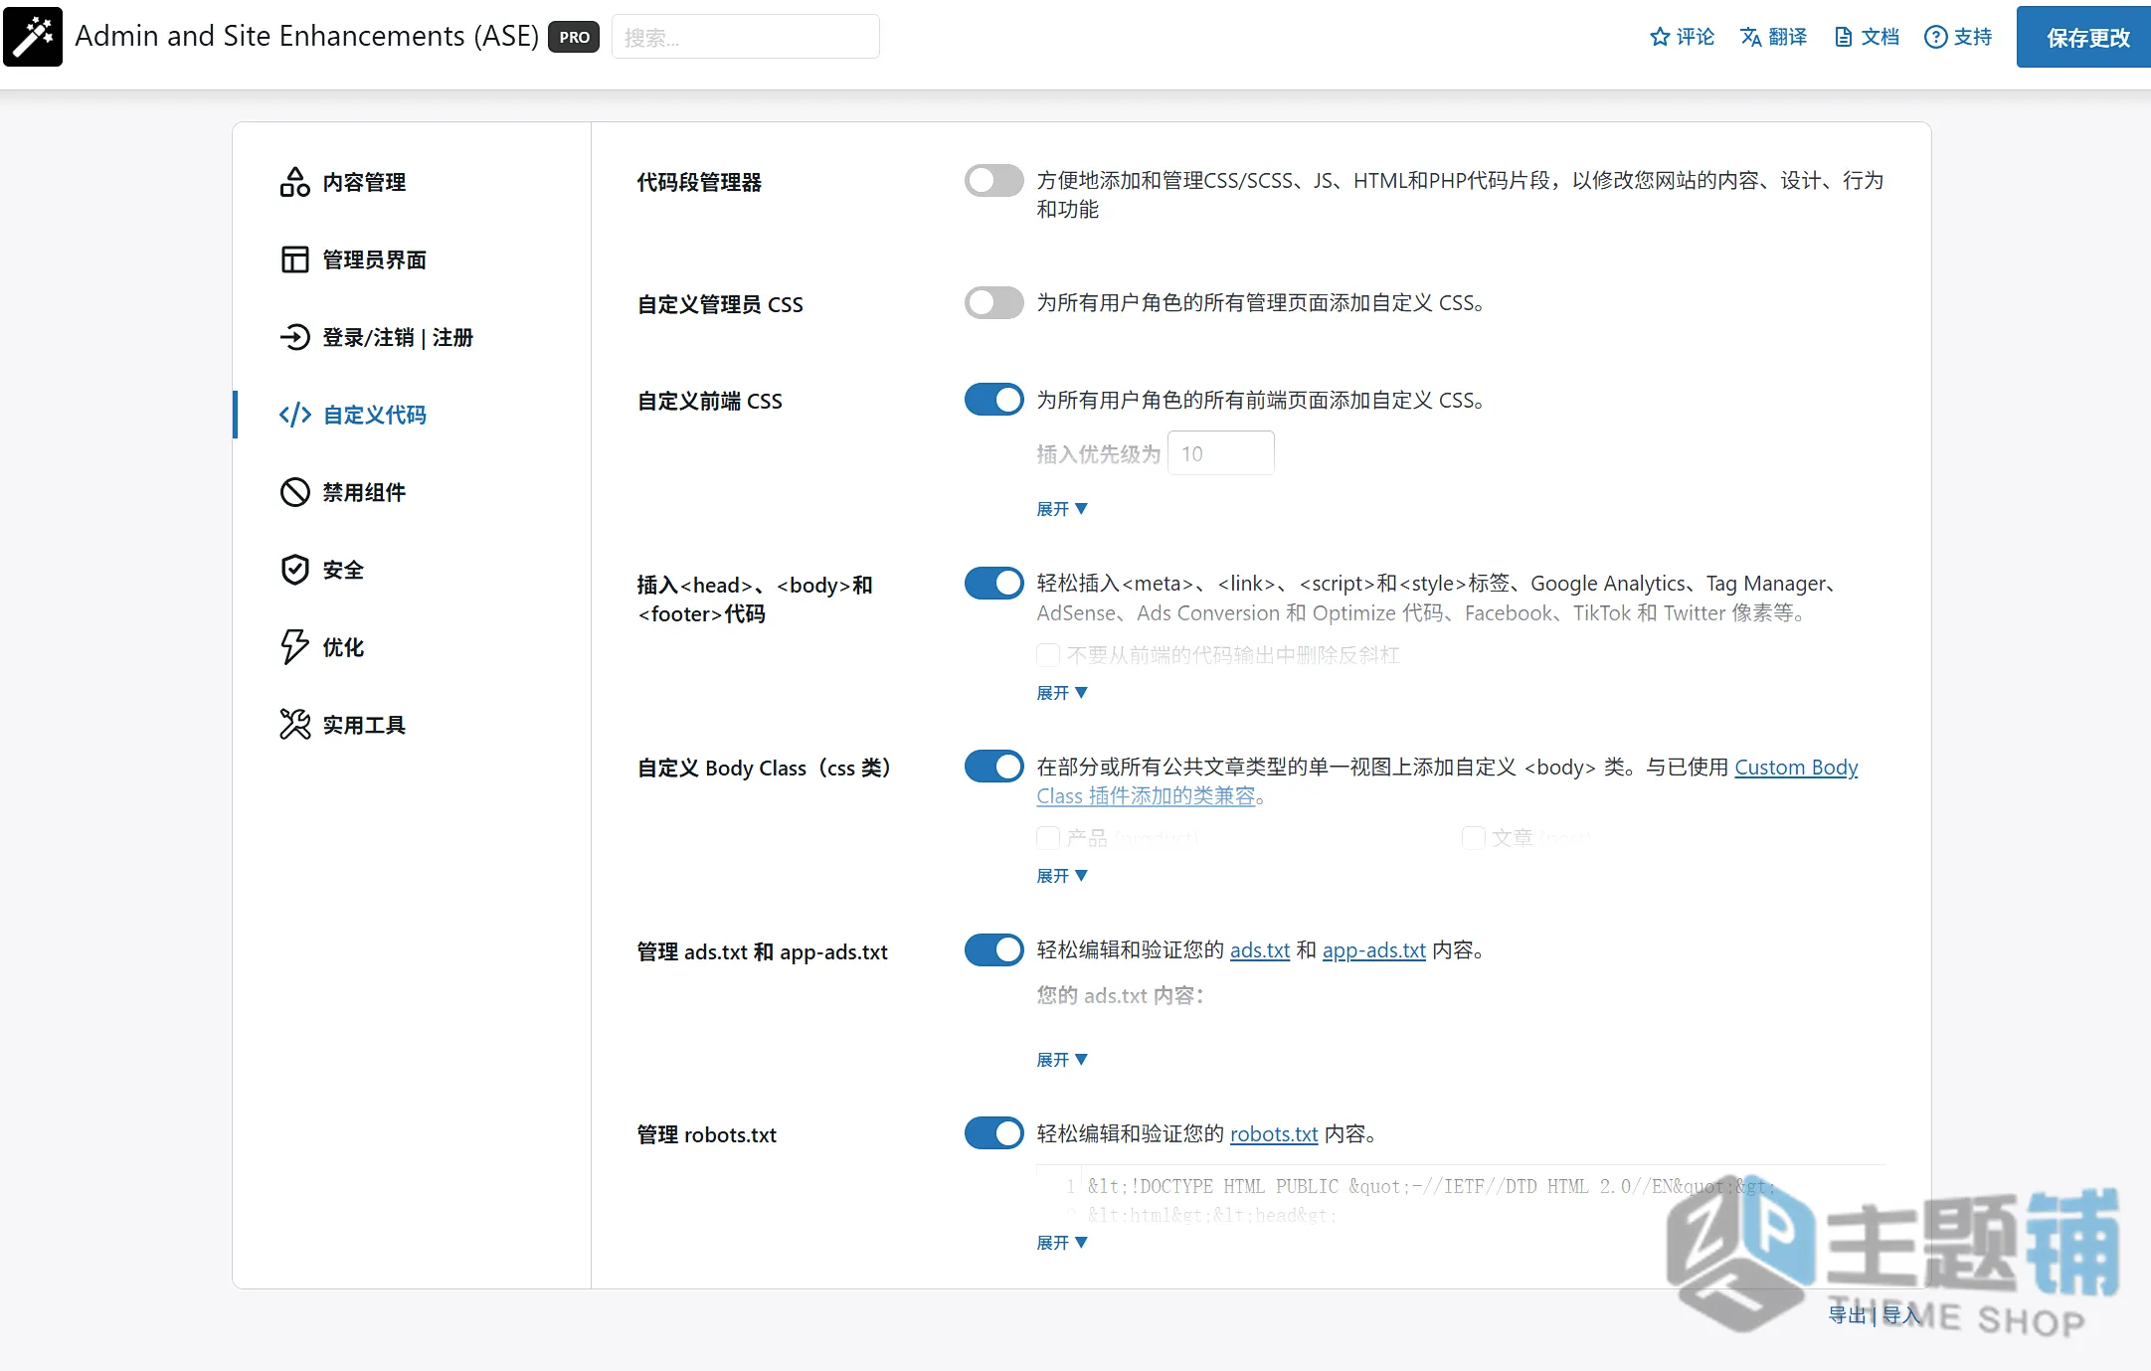Click the 禁用组件 ban icon

294,492
